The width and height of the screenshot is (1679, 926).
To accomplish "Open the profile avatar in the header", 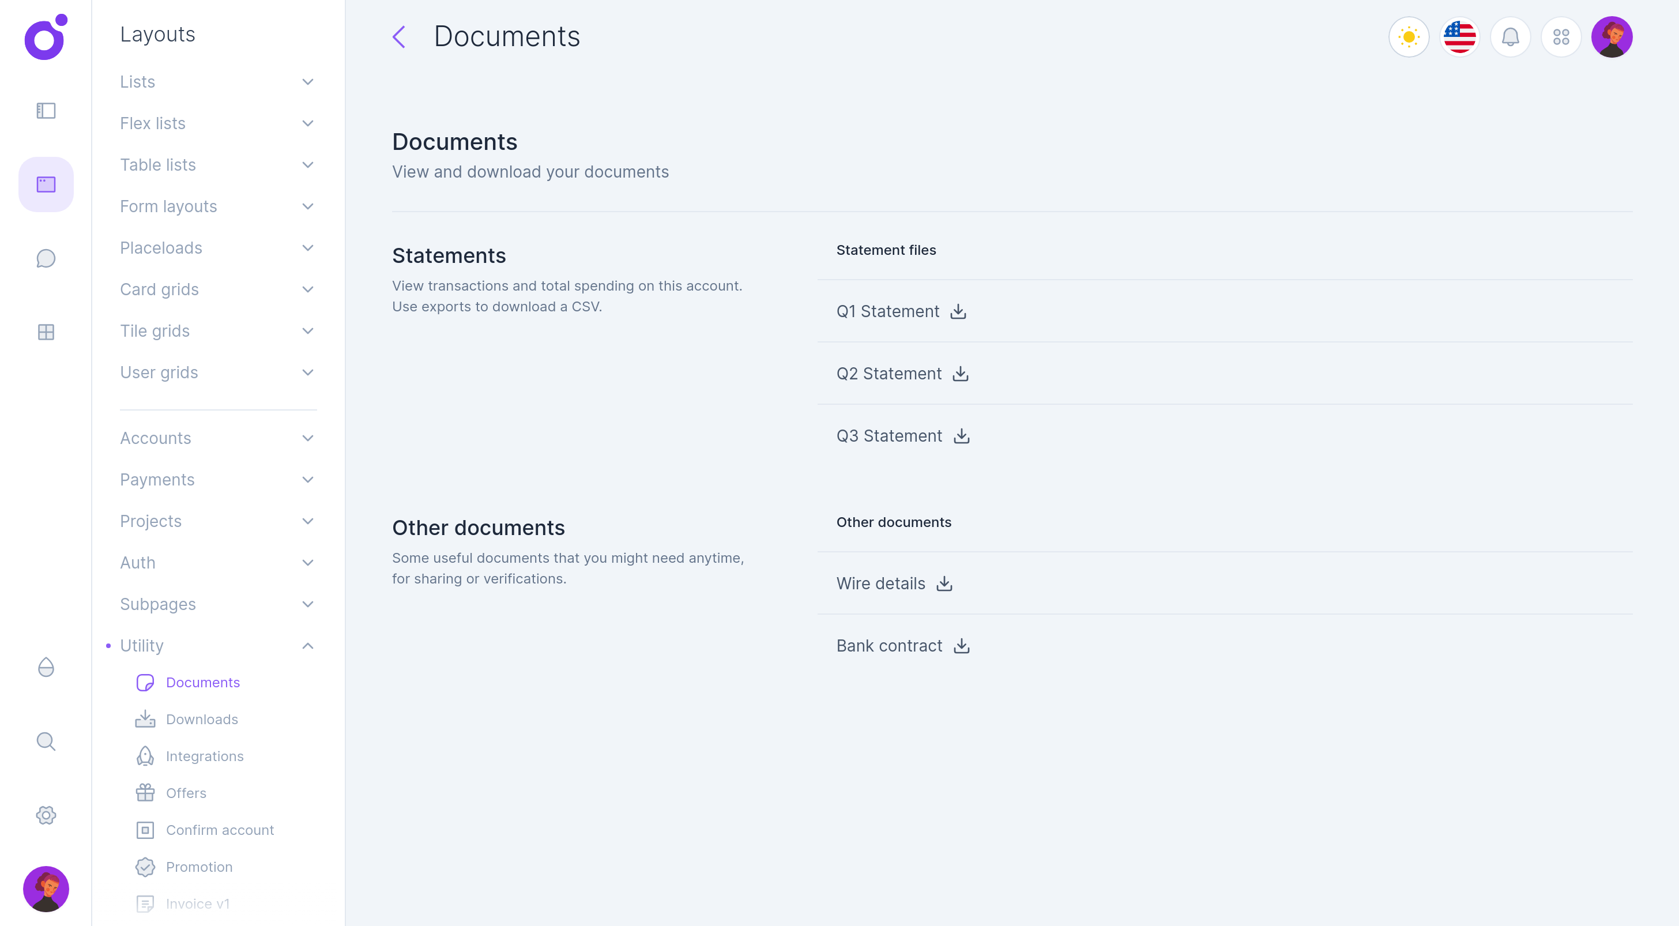I will pos(1613,37).
